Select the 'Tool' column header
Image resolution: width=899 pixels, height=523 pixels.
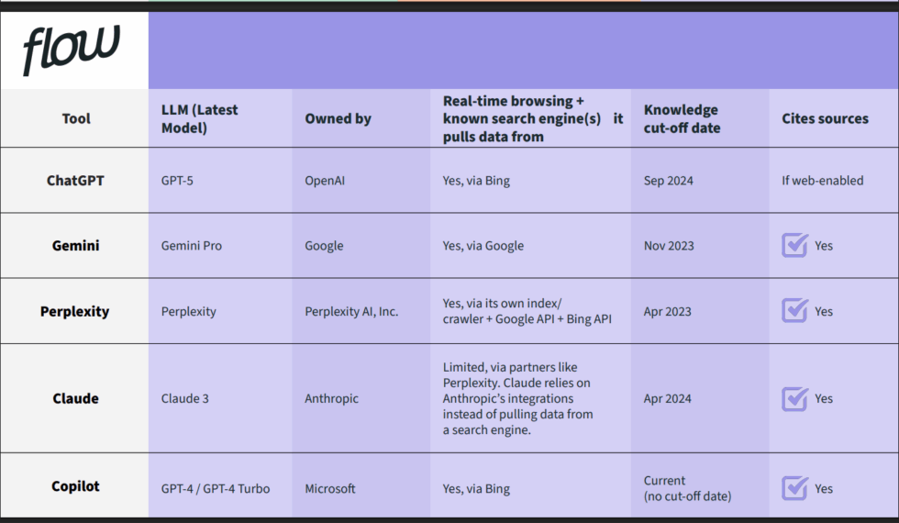76,118
